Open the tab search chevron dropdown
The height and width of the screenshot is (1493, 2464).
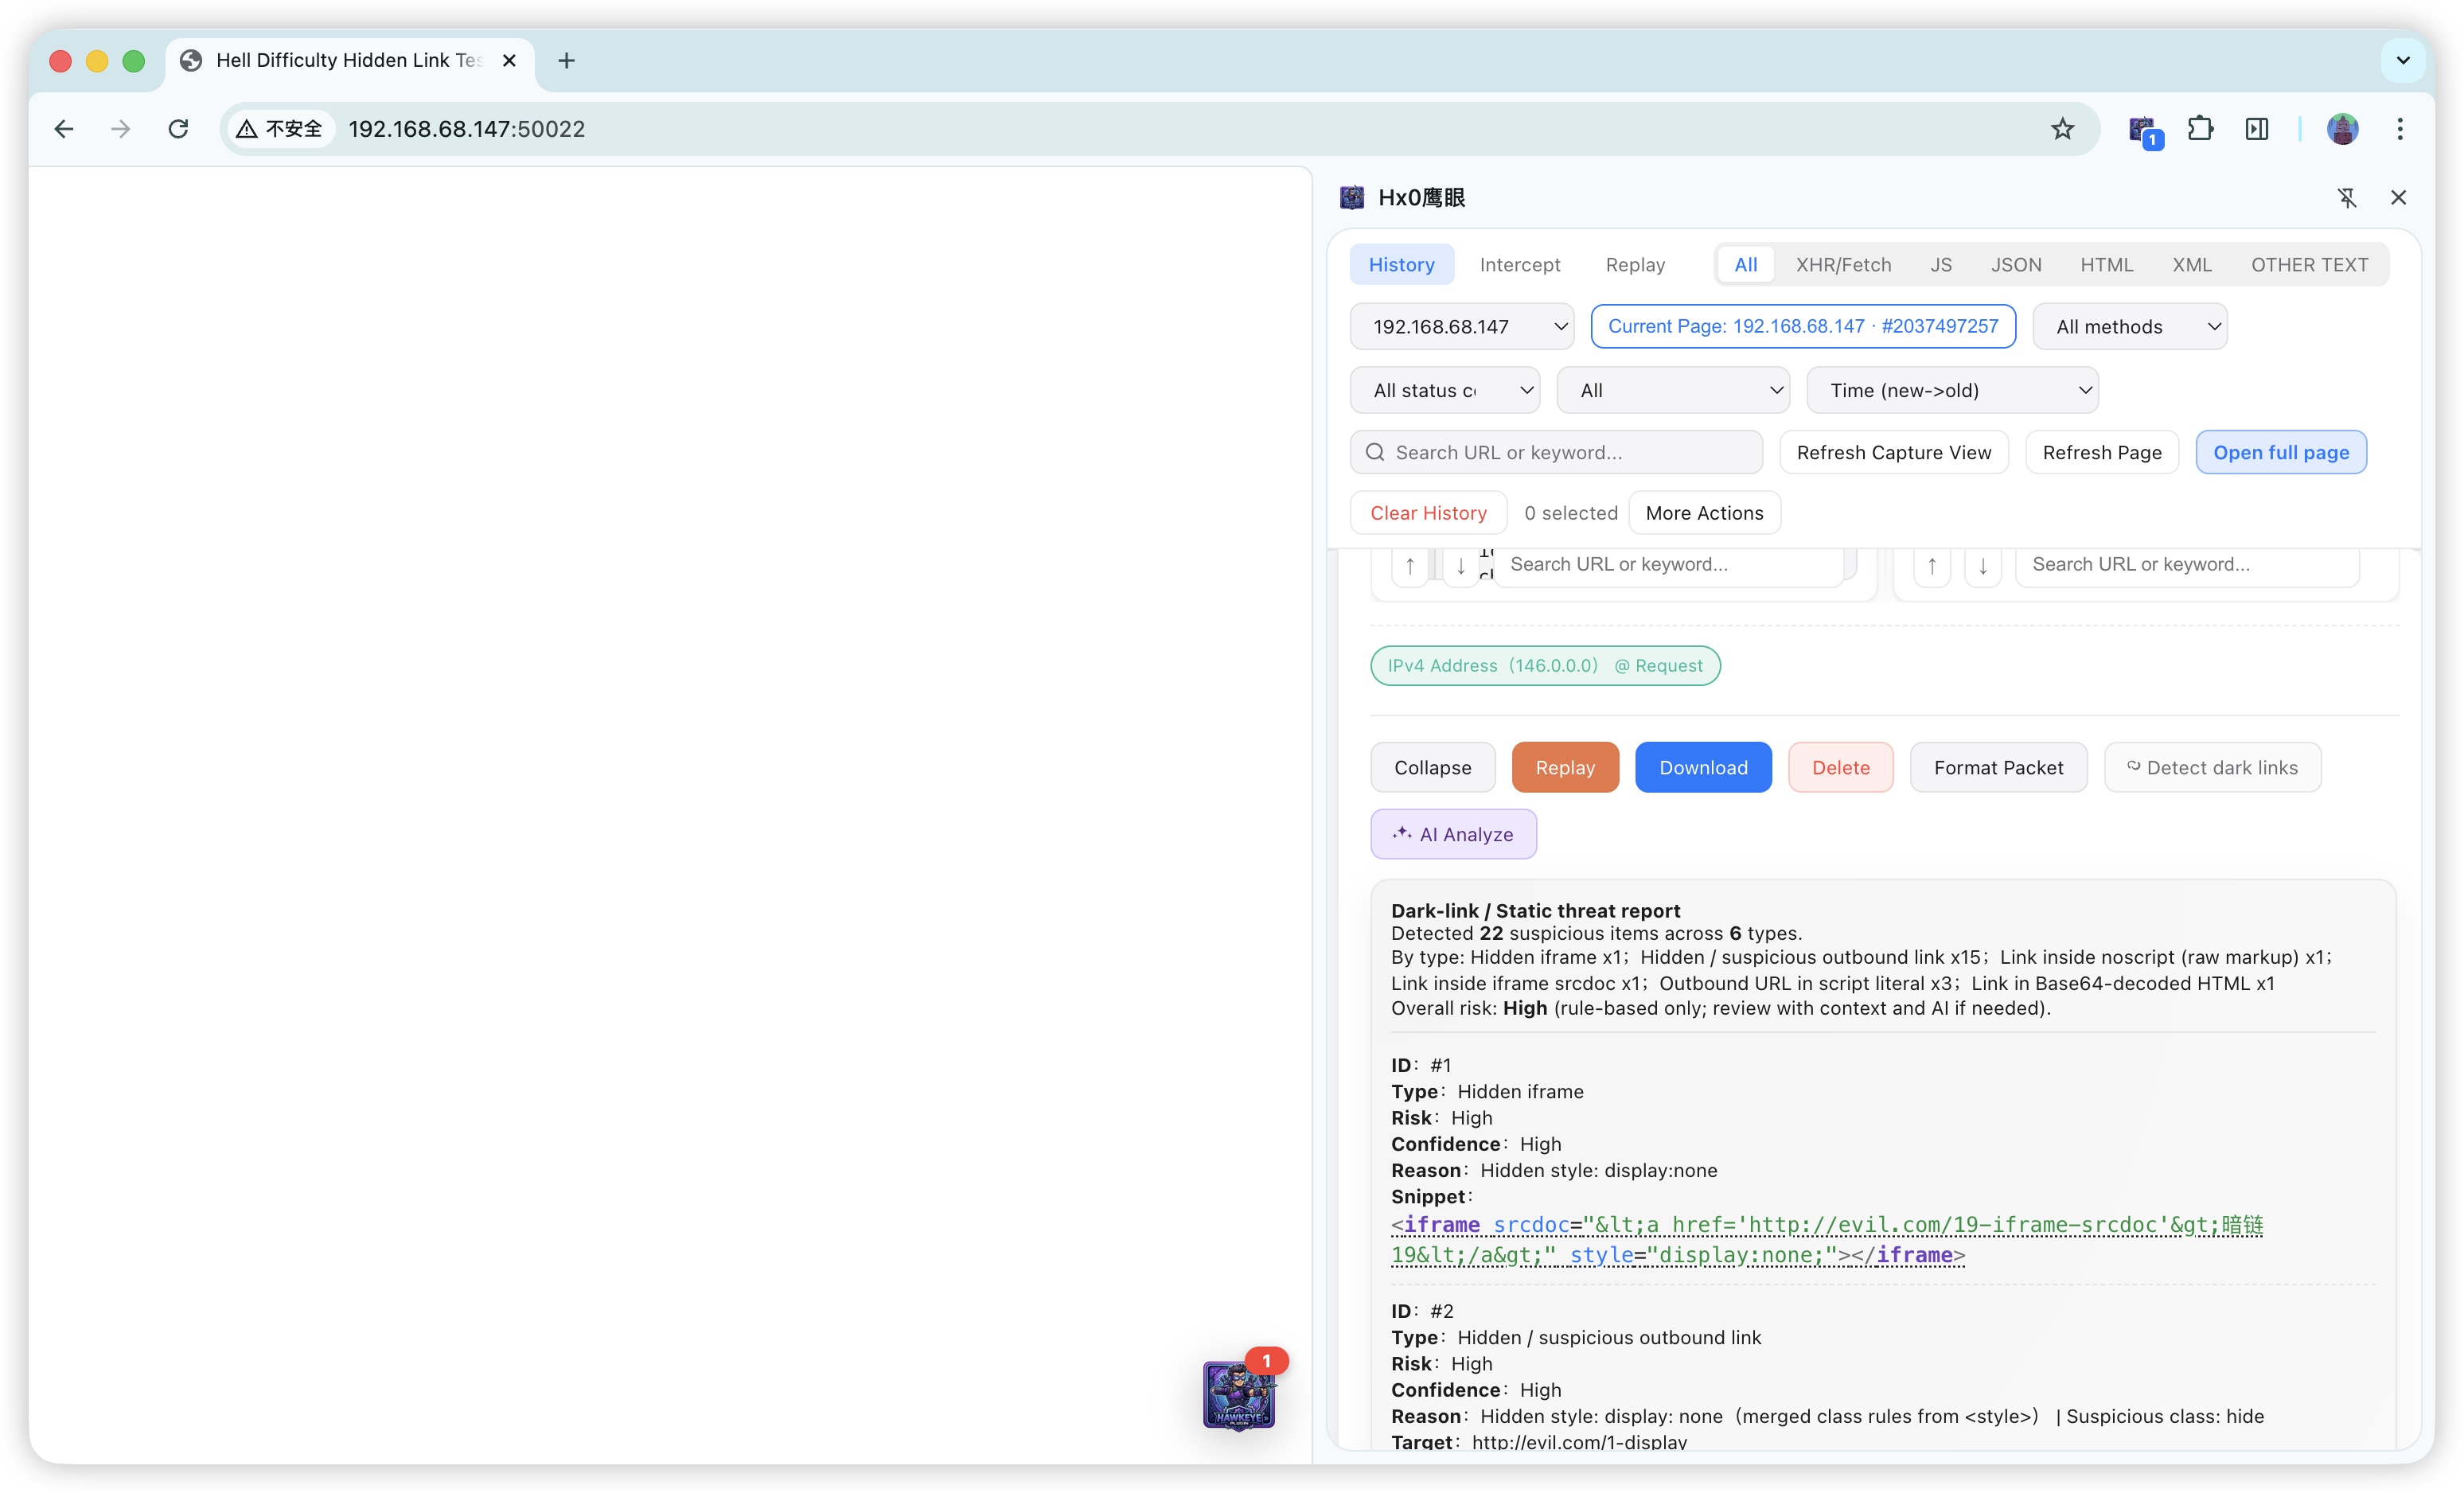tap(2403, 61)
